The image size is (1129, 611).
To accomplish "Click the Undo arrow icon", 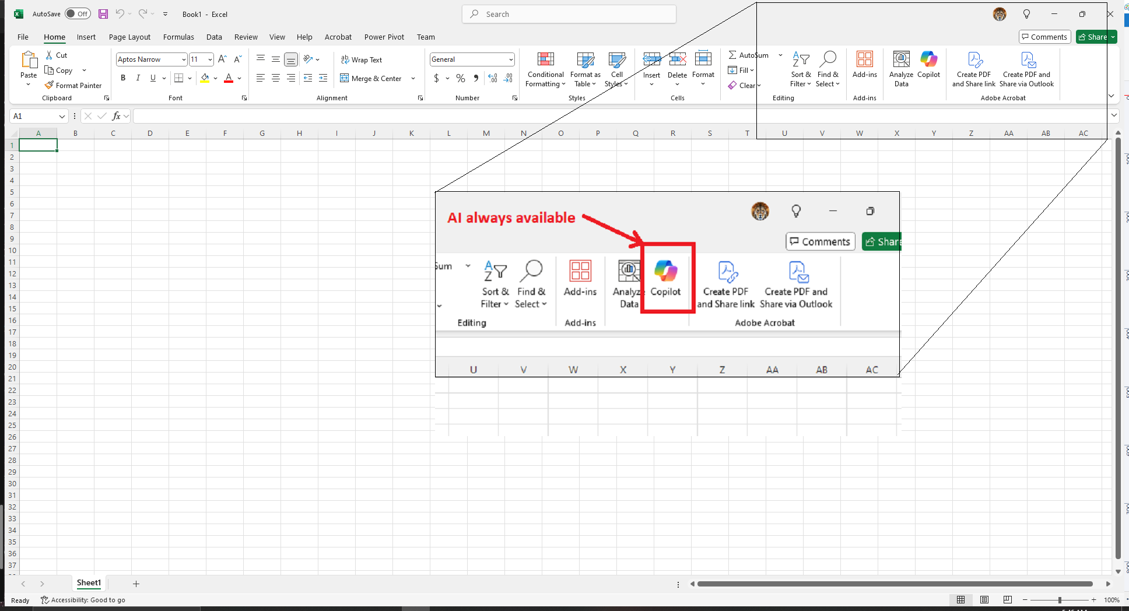I will pos(120,13).
